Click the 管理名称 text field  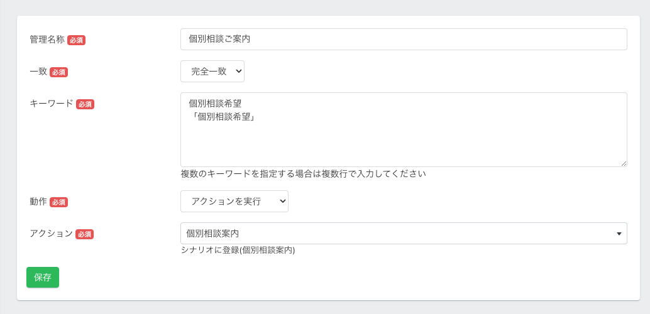click(x=404, y=40)
